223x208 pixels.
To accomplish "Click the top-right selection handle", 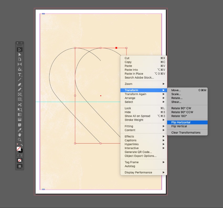I will click(126, 48).
